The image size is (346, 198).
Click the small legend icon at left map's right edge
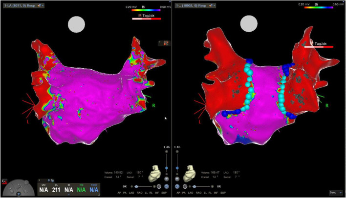(x=164, y=43)
